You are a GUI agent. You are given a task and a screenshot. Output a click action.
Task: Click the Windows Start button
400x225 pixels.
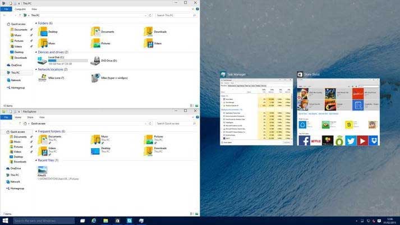tap(6, 221)
